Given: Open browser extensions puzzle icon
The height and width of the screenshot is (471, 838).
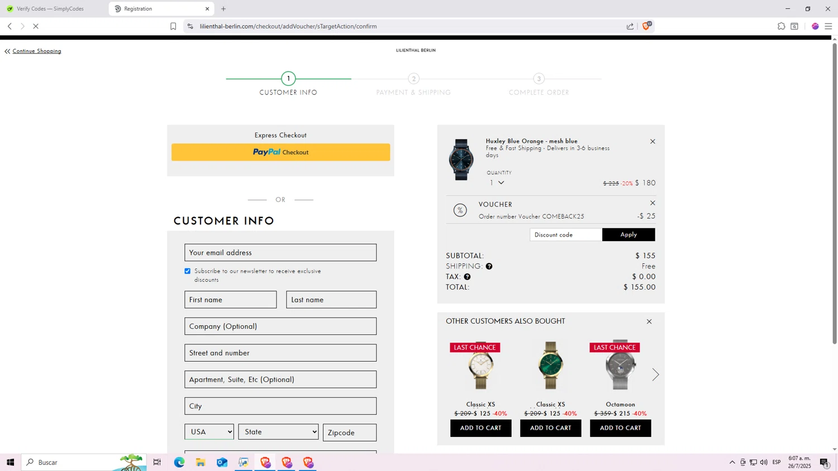Looking at the screenshot, I should point(781,26).
